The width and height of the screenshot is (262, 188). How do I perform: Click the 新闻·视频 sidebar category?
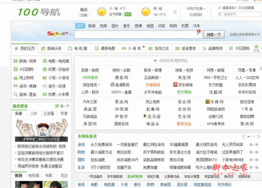click(x=25, y=61)
